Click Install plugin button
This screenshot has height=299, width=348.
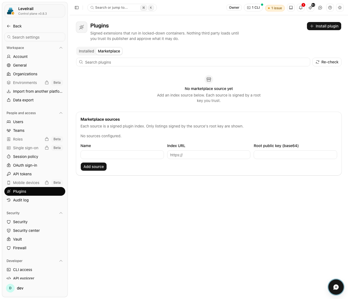[324, 26]
